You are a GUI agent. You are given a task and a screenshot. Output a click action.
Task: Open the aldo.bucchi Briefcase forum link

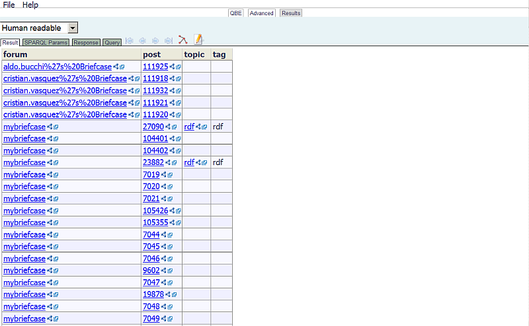click(x=58, y=67)
